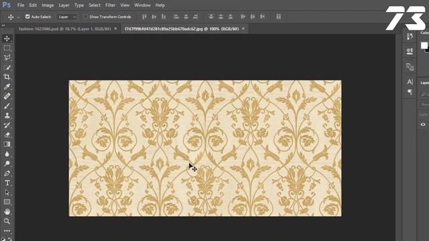Click Auto-Align Layers icon
This screenshot has width=429, height=241.
(x=279, y=17)
